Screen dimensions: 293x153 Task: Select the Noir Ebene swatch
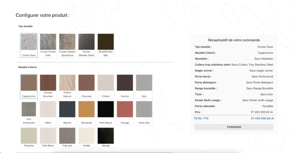[x=106, y=109]
